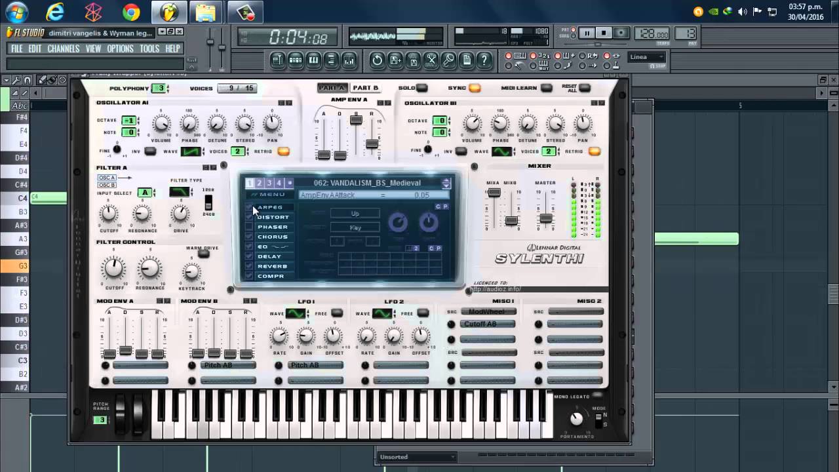Screen dimensions: 839x472
Task: Open the Playlist window from FL toolbar
Action: pyautogui.click(x=278, y=60)
